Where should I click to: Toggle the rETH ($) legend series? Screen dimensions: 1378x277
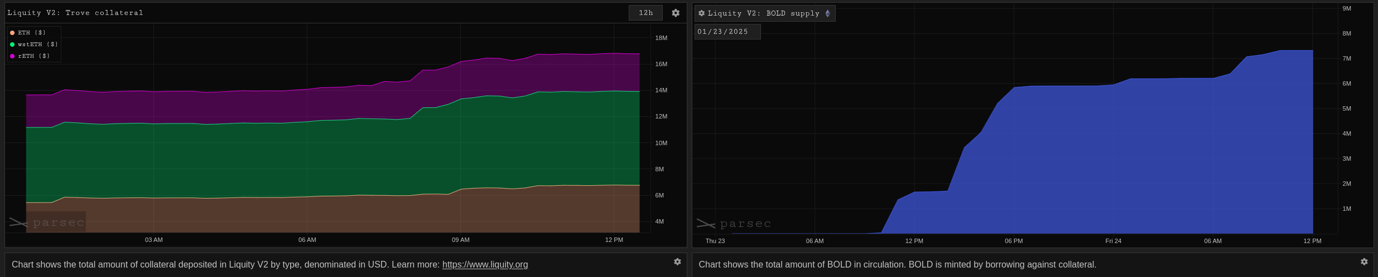click(x=30, y=56)
